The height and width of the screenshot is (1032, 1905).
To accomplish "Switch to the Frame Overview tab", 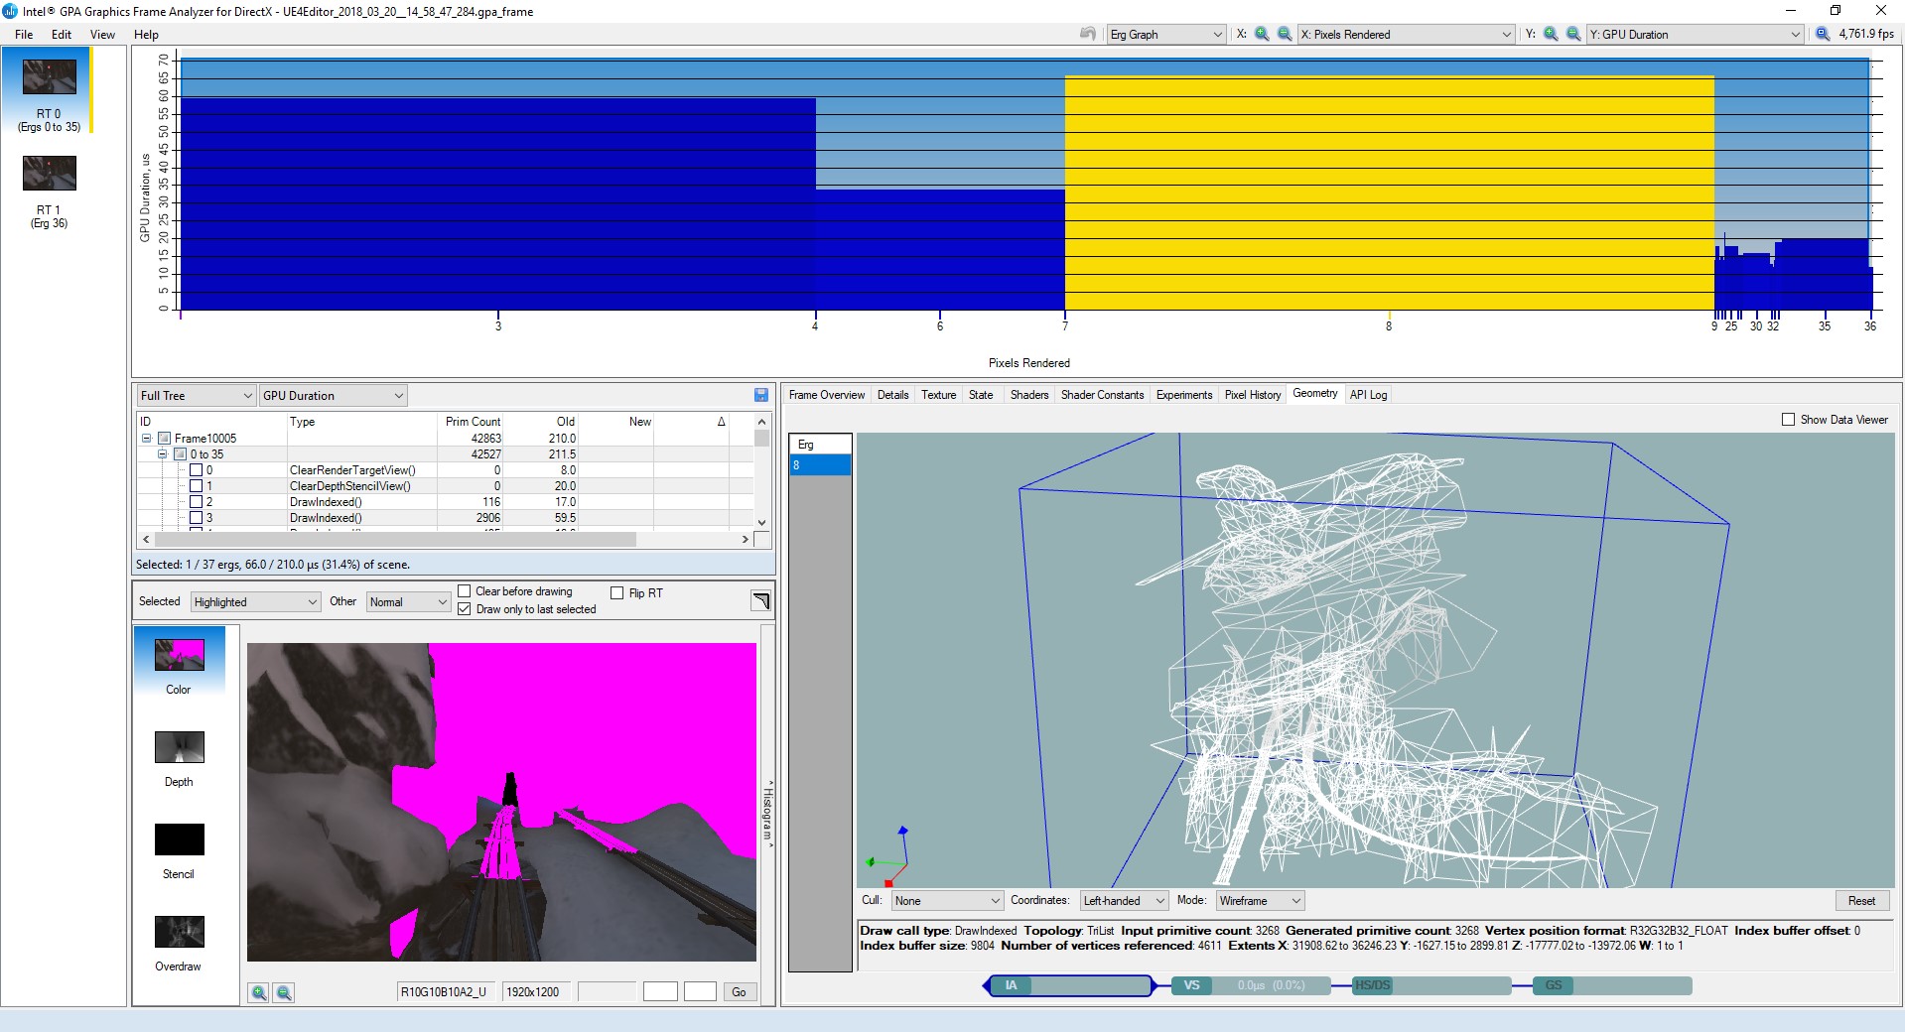I will [827, 395].
